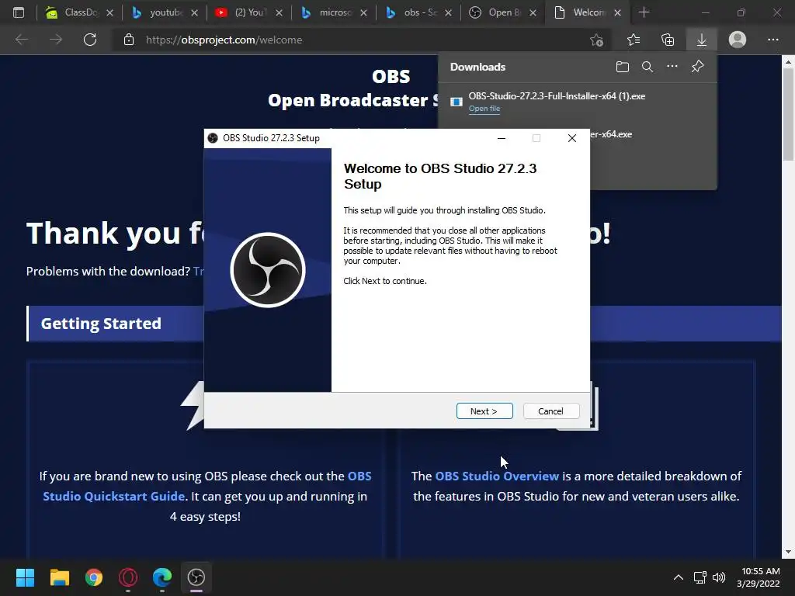Minimize the OBS Studio Setup dialog
Viewport: 795px width, 596px height.
point(502,138)
